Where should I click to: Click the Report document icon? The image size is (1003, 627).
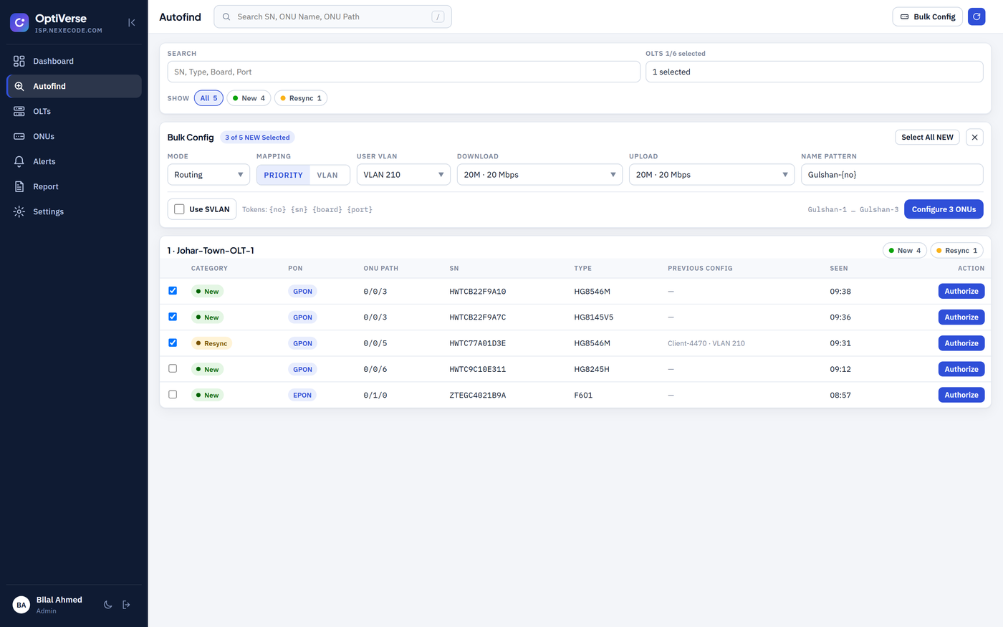pyautogui.click(x=19, y=187)
